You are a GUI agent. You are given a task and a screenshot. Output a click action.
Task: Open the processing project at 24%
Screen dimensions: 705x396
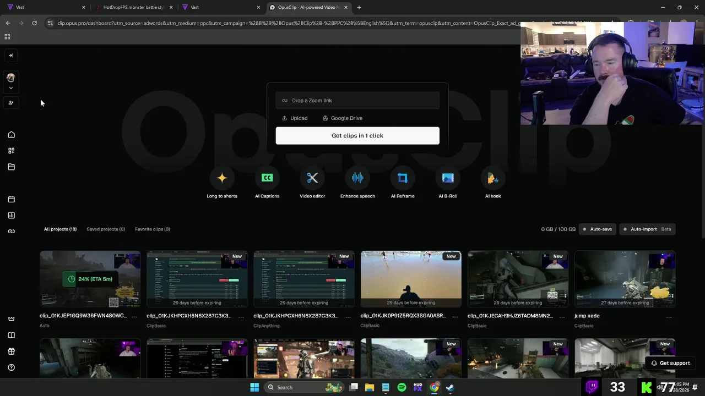90,279
